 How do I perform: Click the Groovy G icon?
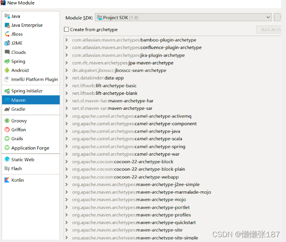click(x=7, y=121)
